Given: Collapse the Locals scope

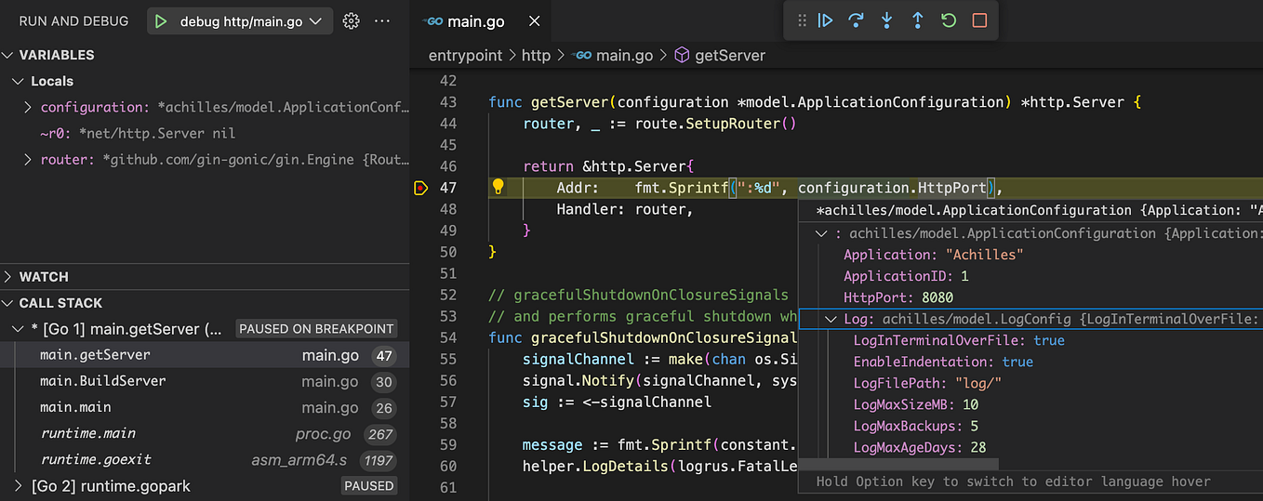Looking at the screenshot, I should 18,81.
